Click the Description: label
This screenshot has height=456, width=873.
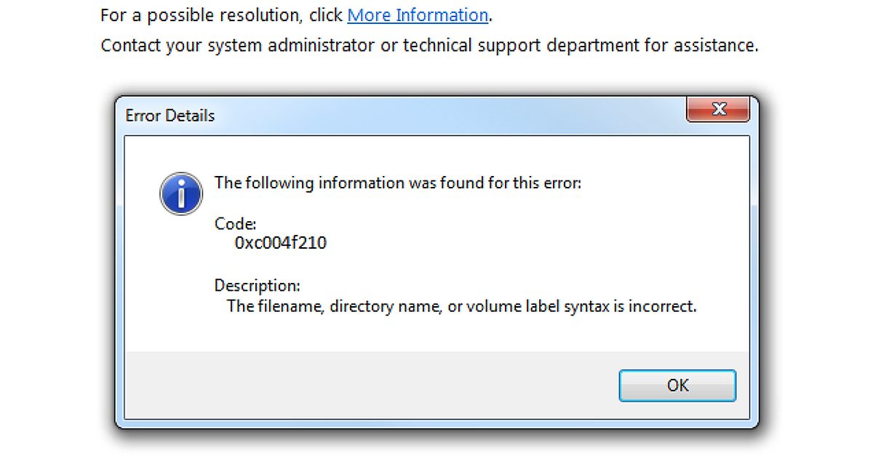tap(257, 285)
